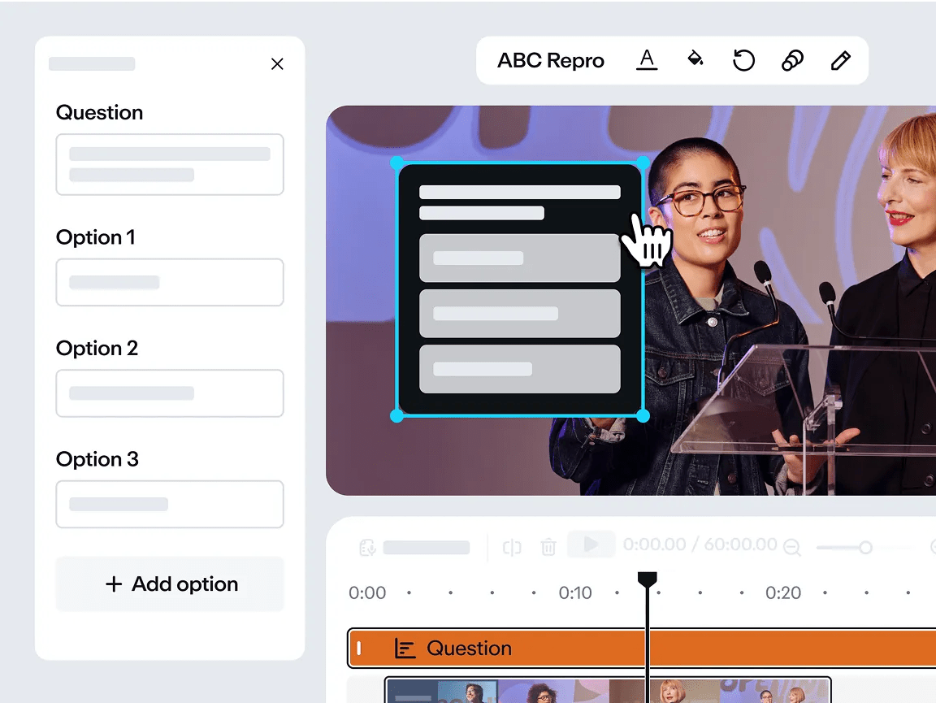Viewport: 936px width, 703px height.
Task: Click the reset rotation arrow icon
Action: tap(743, 60)
